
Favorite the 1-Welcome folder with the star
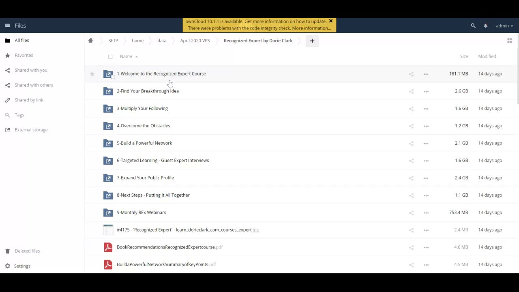pos(92,74)
